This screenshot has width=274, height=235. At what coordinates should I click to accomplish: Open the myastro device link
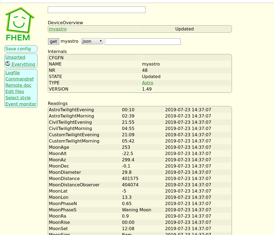tap(58, 29)
